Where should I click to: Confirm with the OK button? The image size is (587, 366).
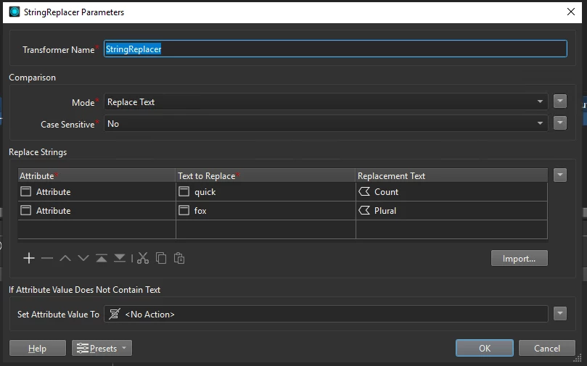(x=485, y=348)
